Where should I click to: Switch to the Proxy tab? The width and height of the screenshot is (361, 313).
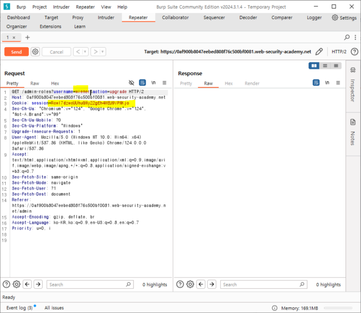78,17
